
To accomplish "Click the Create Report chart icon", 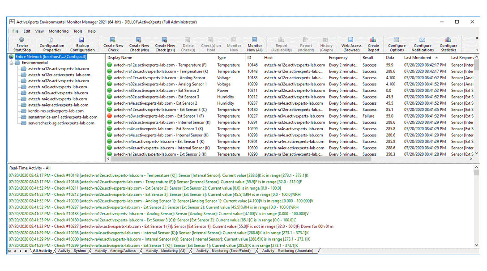I will coord(373,40).
